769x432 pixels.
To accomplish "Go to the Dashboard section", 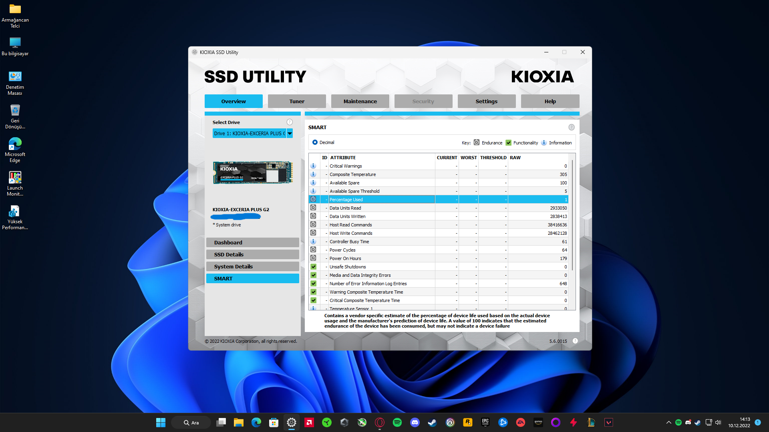I will coord(252,242).
